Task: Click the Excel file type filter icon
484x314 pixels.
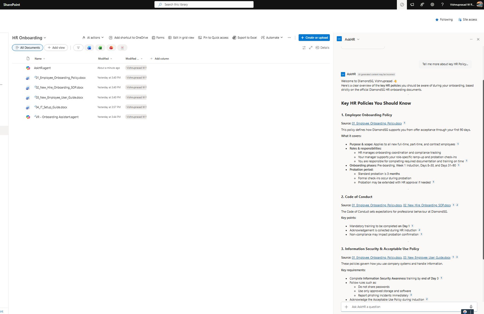Action: [x=100, y=48]
